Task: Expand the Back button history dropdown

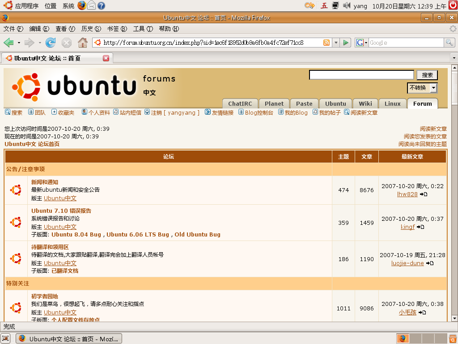Action: pos(19,43)
